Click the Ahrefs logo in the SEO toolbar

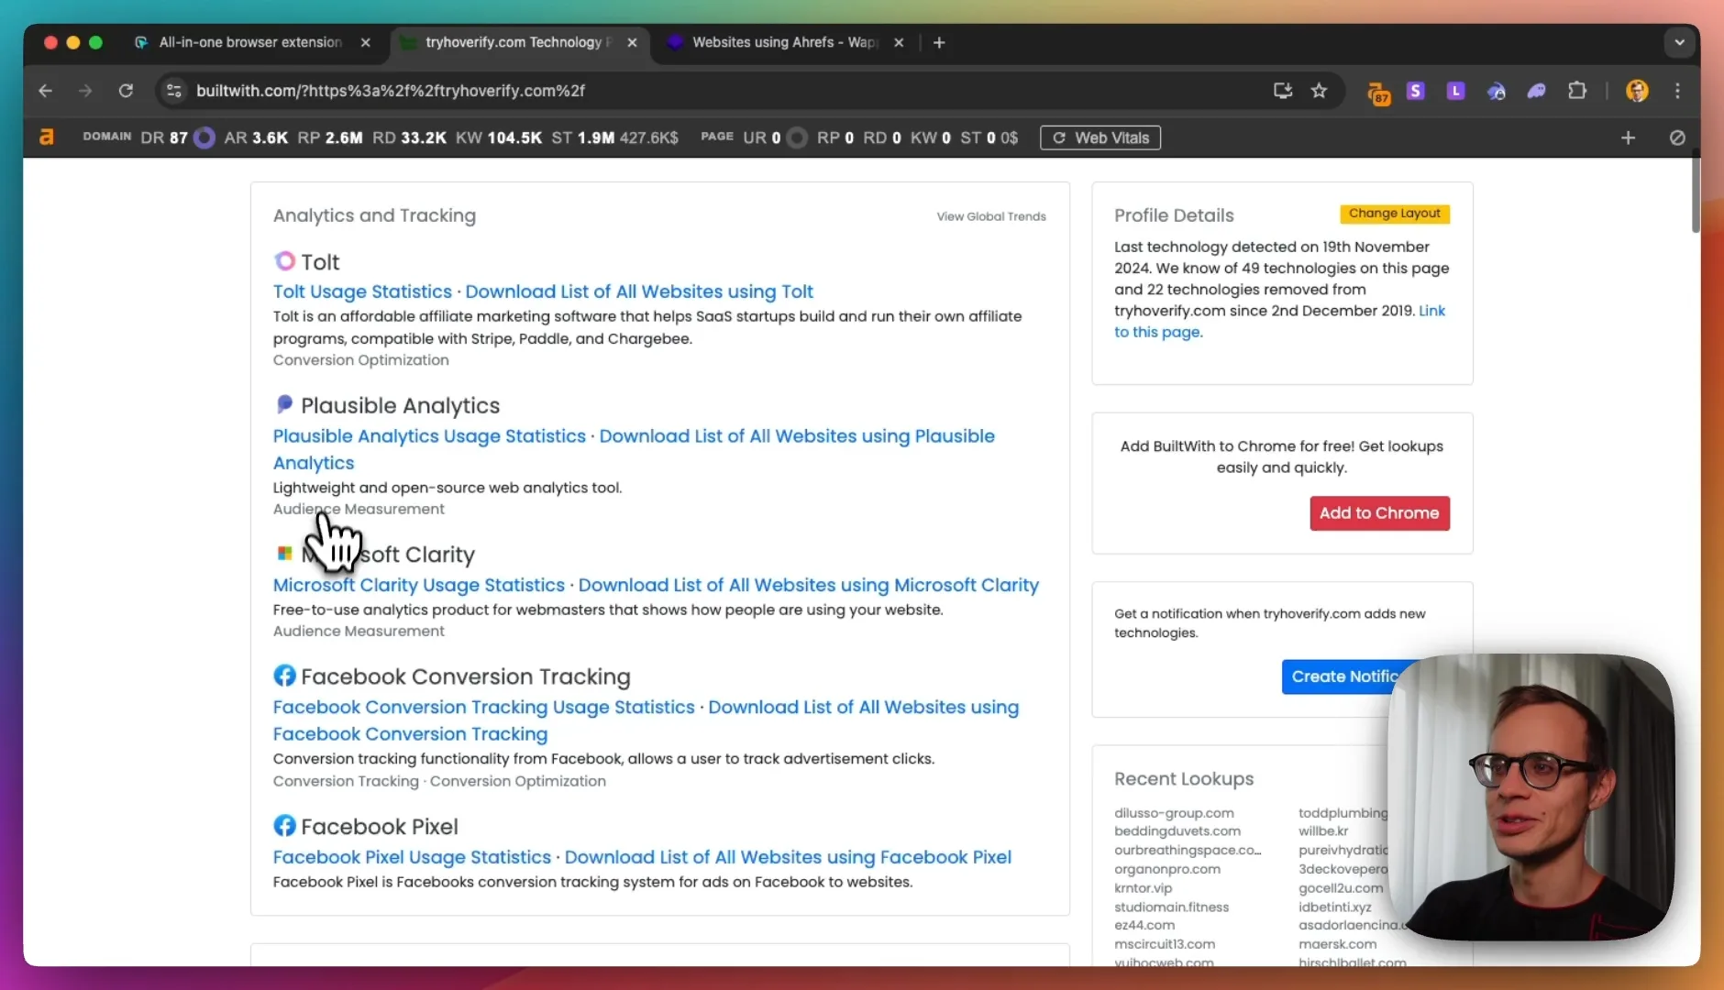click(x=47, y=137)
